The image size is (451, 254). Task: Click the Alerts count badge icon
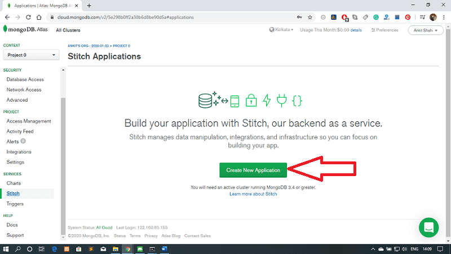(23, 141)
